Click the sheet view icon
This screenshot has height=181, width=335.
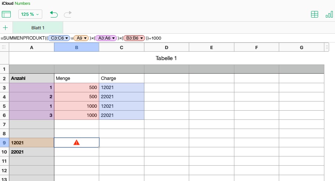pyautogui.click(x=6, y=14)
